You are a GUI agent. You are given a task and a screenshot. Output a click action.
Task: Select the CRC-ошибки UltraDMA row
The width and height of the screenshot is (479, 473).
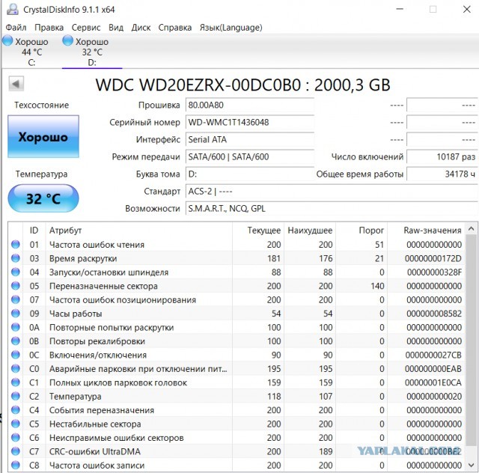(237, 451)
